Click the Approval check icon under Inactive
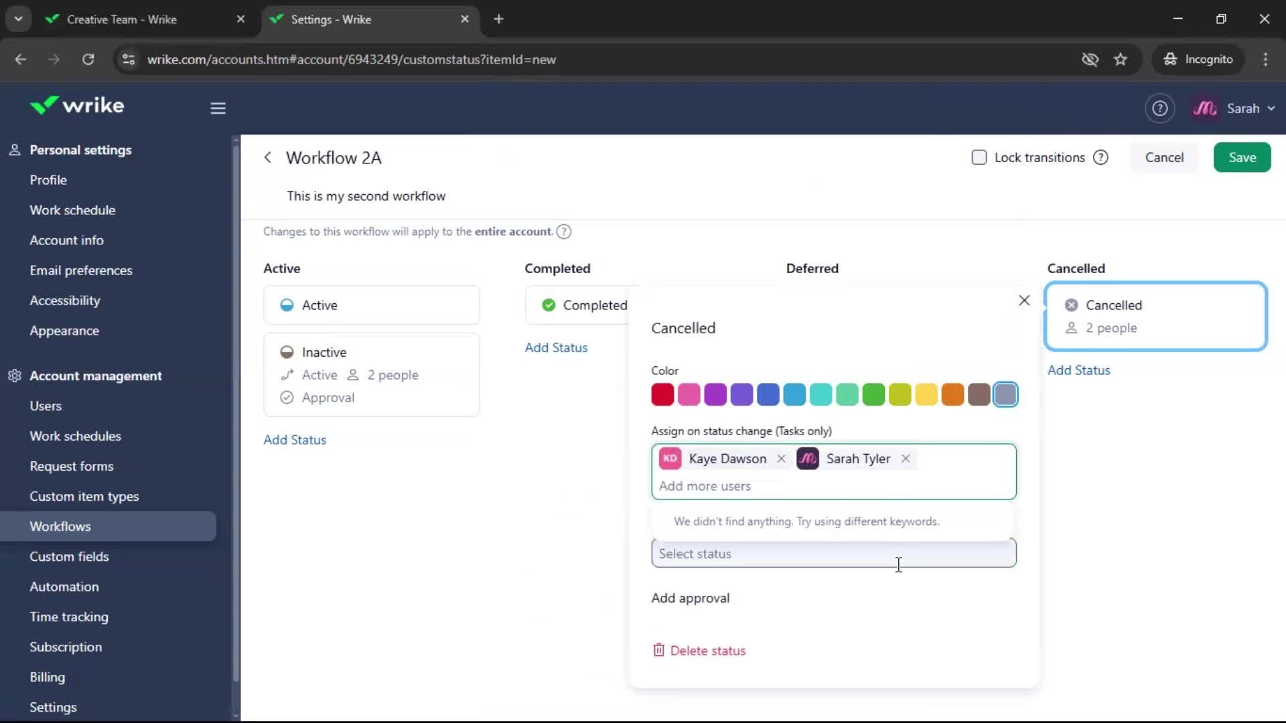 pyautogui.click(x=287, y=398)
